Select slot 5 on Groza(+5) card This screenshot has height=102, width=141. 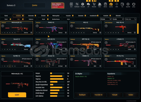47,66
